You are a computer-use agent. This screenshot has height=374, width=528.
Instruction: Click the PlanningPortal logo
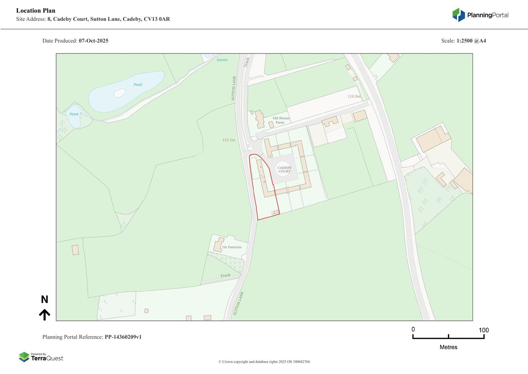coord(480,15)
